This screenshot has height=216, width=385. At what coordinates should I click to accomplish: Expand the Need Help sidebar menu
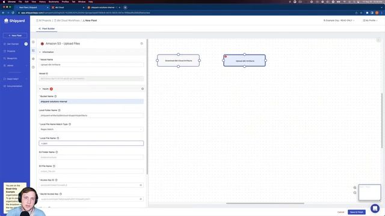(x=15, y=79)
